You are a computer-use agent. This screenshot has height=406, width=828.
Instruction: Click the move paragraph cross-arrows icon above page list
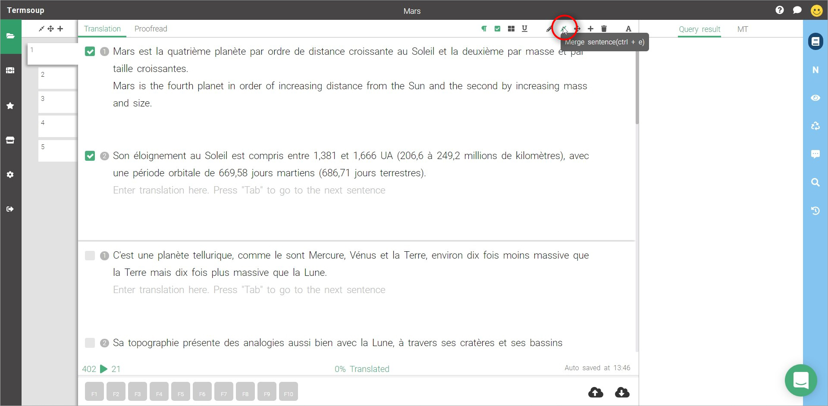(51, 29)
